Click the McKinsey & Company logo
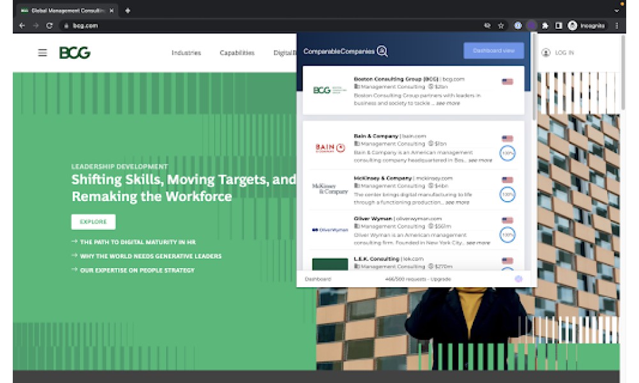The height and width of the screenshot is (383, 639). (x=330, y=189)
